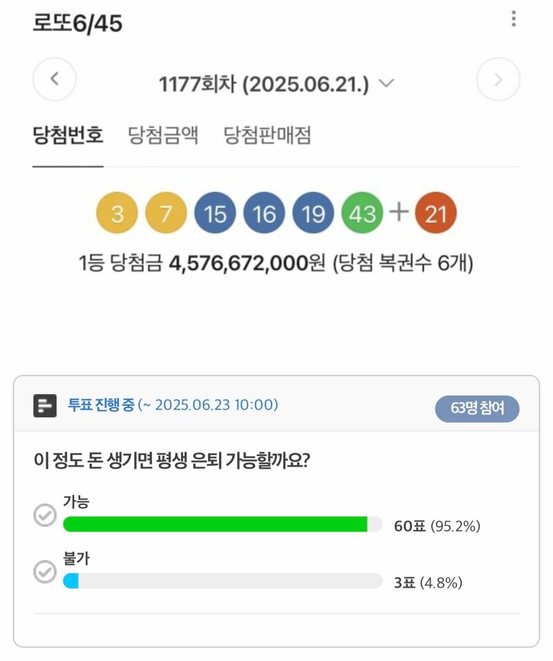Select the 불가 vote option
Image resolution: width=553 pixels, height=661 pixels.
click(45, 572)
